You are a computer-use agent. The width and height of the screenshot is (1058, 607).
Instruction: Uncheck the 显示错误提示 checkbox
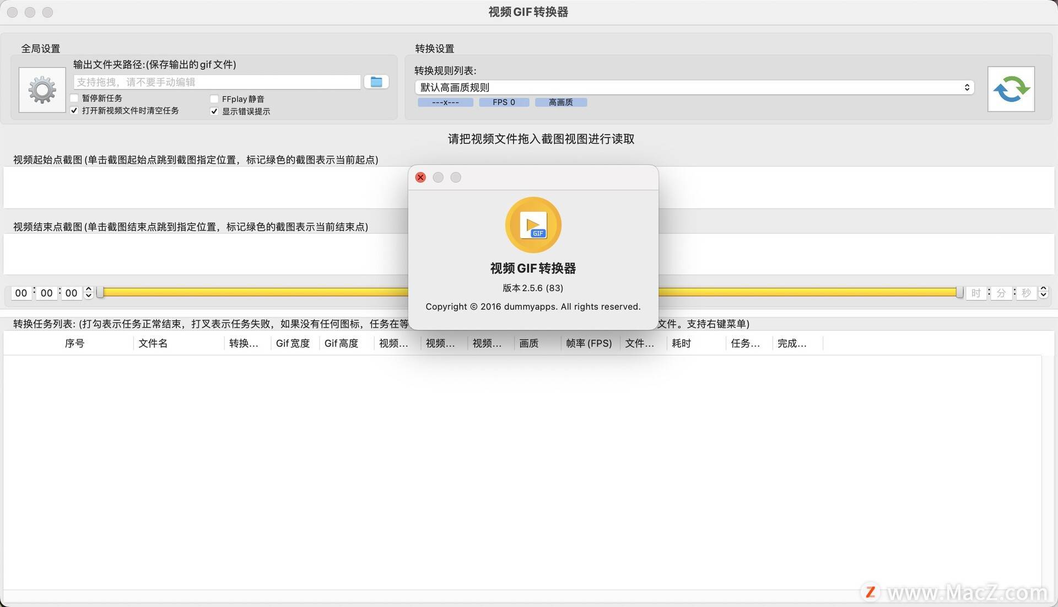214,111
